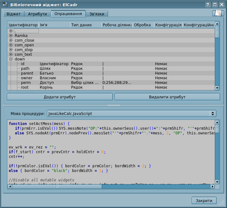Click the manual book icon at top right

(218, 13)
